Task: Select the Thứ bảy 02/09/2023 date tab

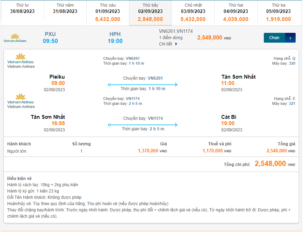Action: [150, 13]
